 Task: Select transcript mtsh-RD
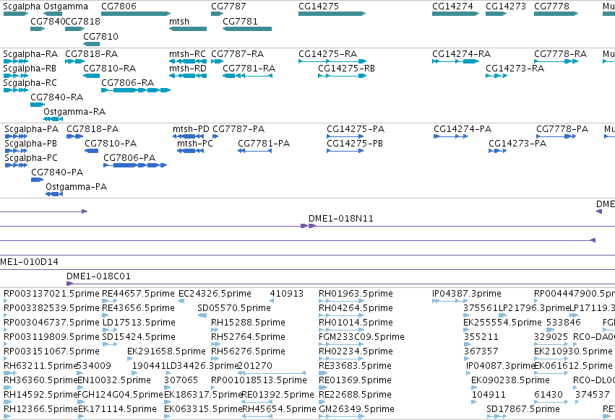[187, 69]
